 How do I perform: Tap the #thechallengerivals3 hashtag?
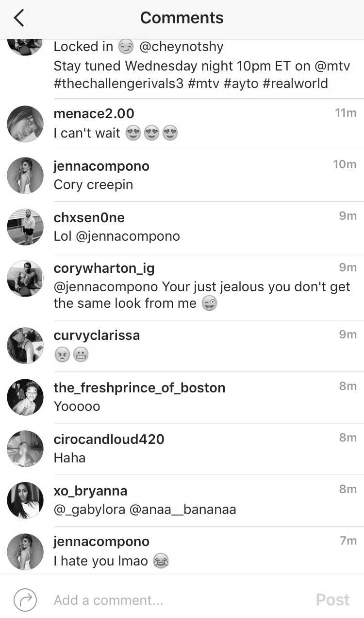pyautogui.click(x=119, y=83)
